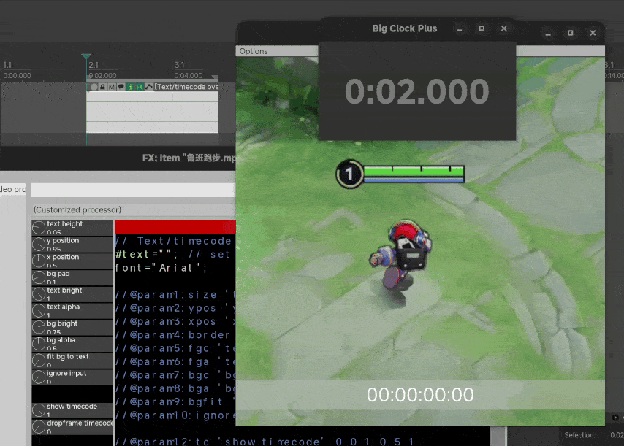
Task: Minimize the video window
Action: (x=548, y=33)
